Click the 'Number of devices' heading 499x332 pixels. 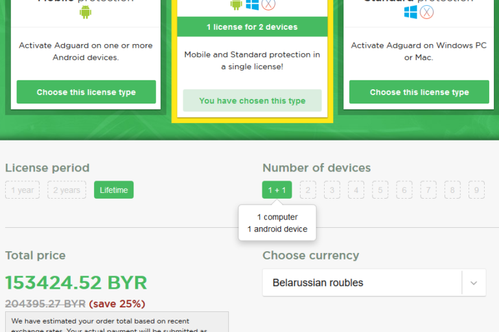click(x=316, y=168)
